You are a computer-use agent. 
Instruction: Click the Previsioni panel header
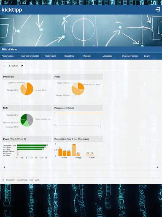[27, 77]
